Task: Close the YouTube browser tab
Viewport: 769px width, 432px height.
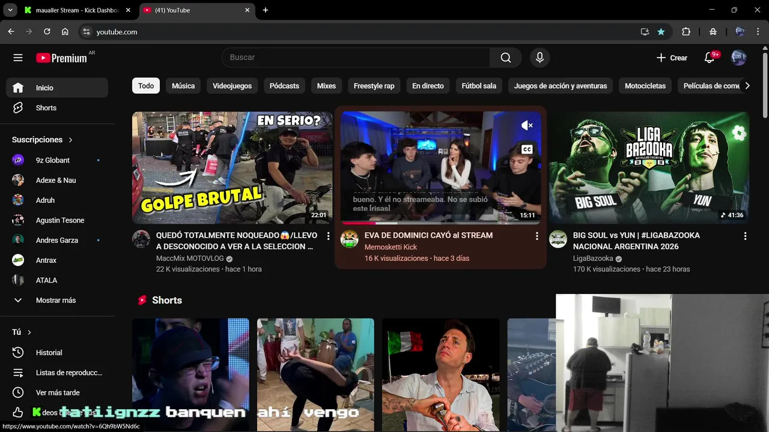Action: tap(247, 10)
